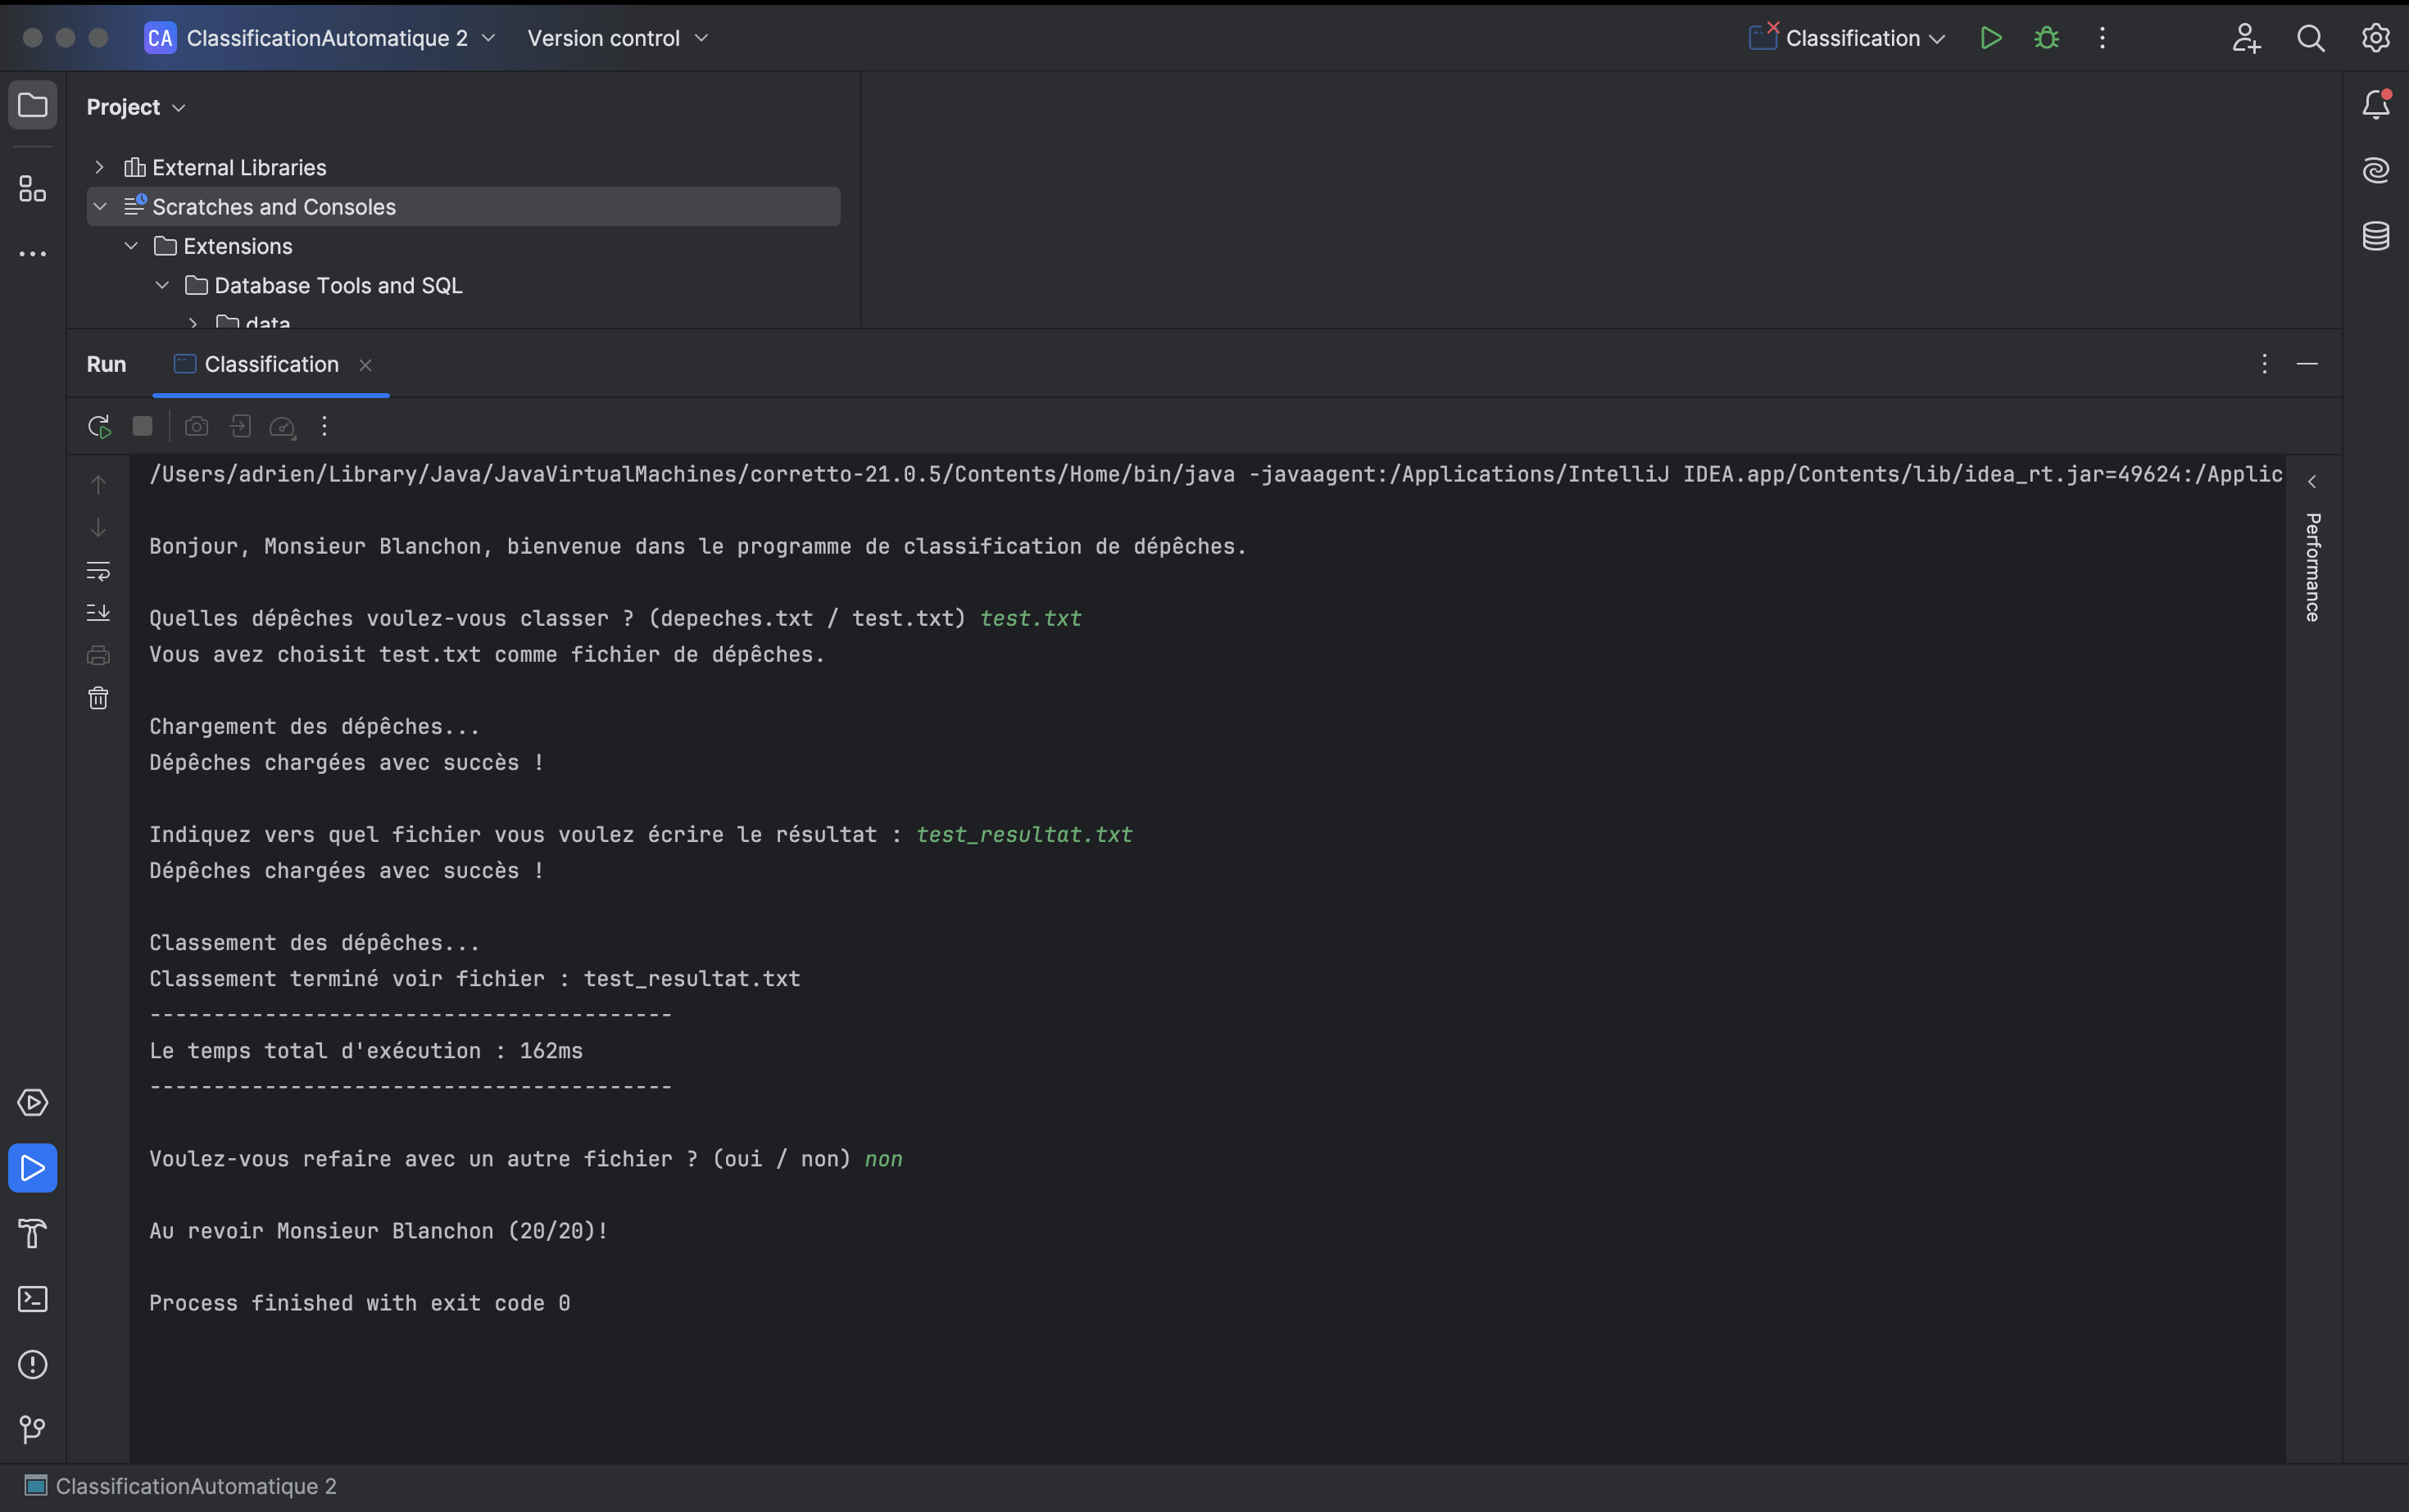Debug Classification with the bug icon

coord(2047,38)
